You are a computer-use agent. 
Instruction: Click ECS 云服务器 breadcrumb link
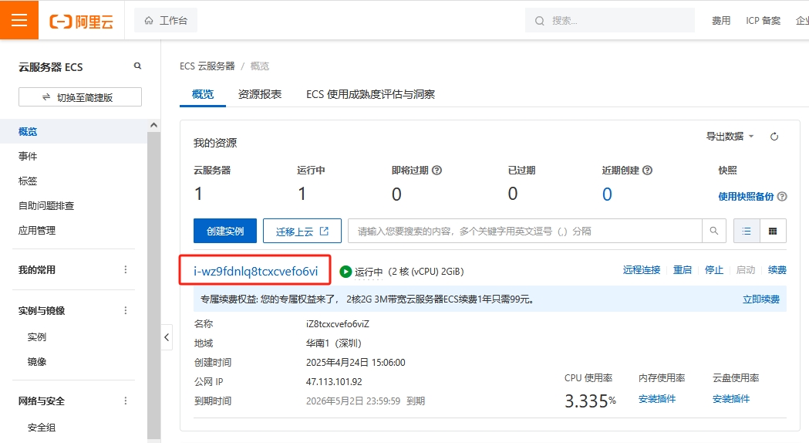[x=207, y=66]
